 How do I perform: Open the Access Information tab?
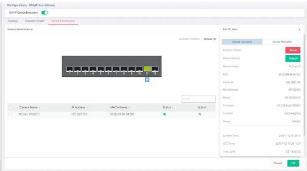(282, 42)
